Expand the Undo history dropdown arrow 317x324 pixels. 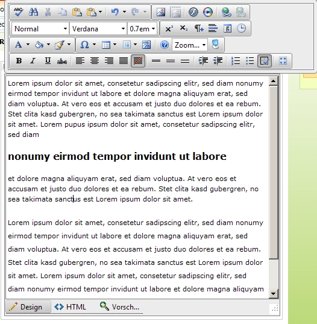click(124, 12)
